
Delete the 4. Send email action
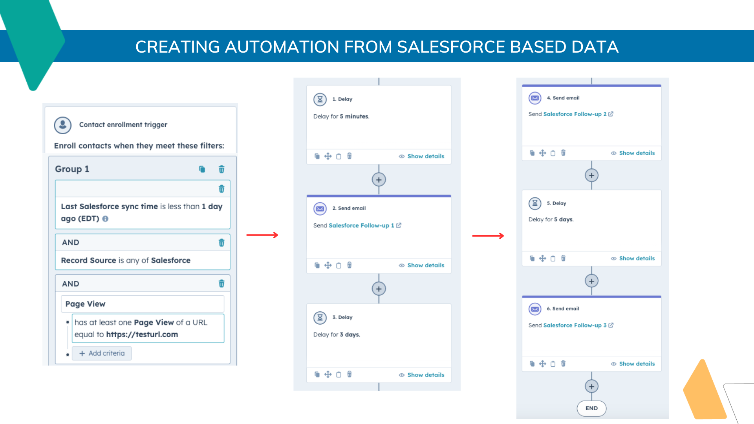coord(563,153)
